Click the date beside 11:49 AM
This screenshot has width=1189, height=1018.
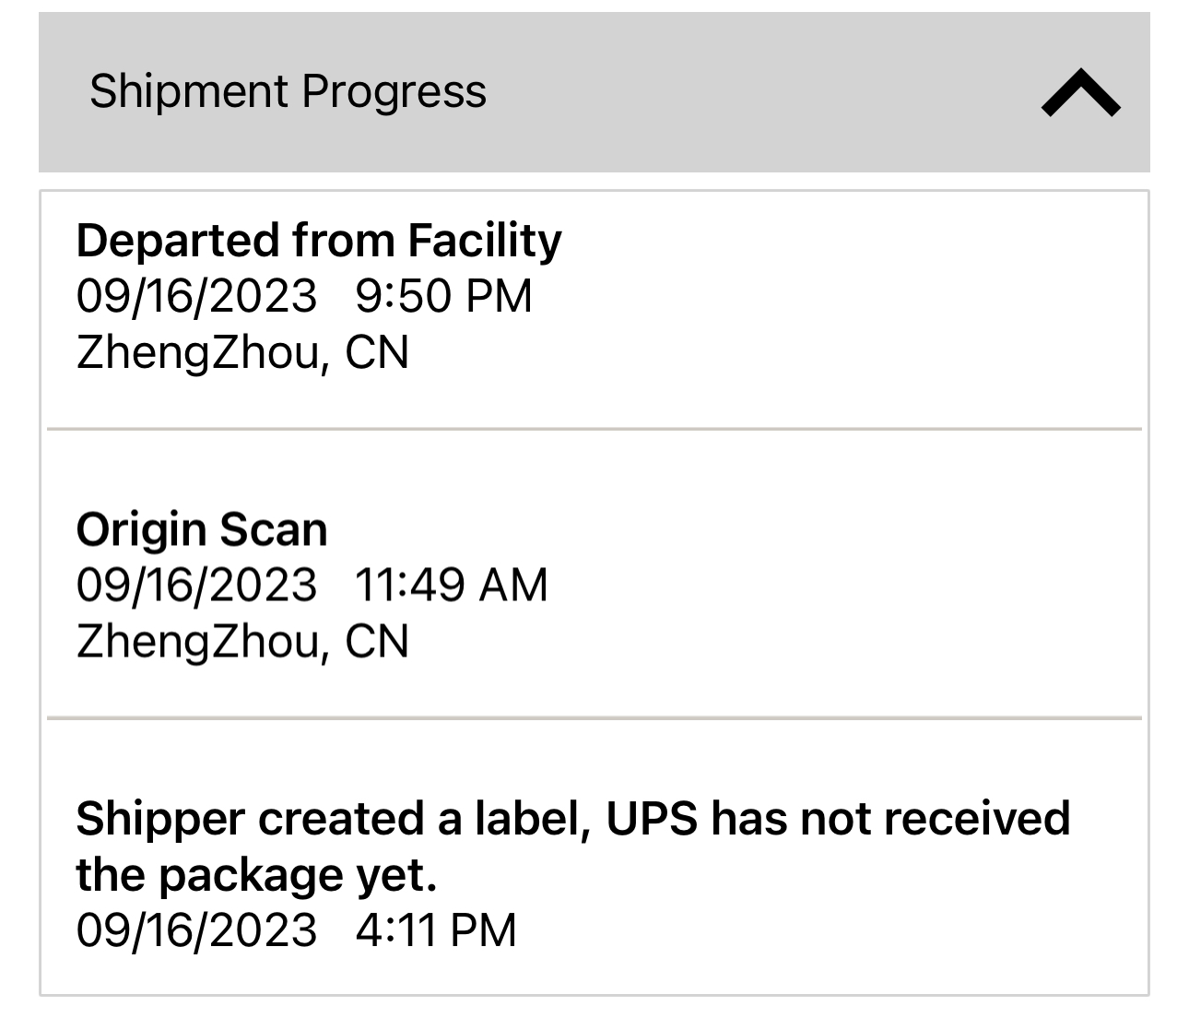click(x=196, y=585)
